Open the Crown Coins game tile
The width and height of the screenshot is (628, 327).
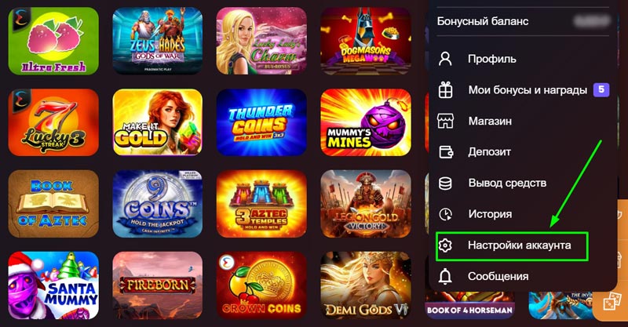pos(261,285)
